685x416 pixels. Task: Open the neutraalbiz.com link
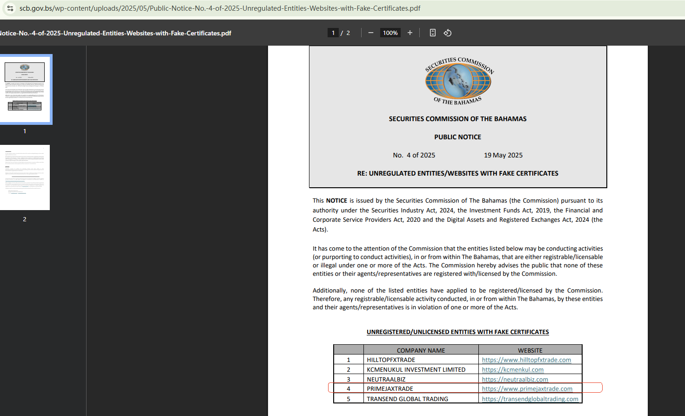515,379
